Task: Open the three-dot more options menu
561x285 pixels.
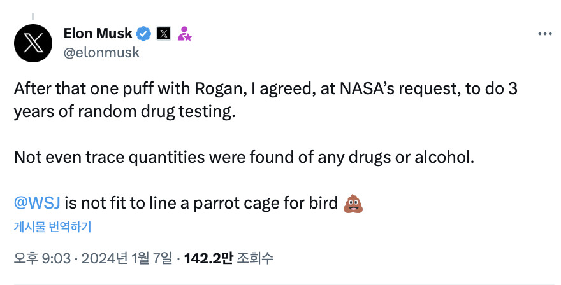Action: point(545,34)
